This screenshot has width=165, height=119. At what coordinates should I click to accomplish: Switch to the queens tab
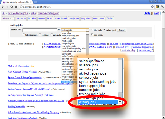click(x=42, y=18)
